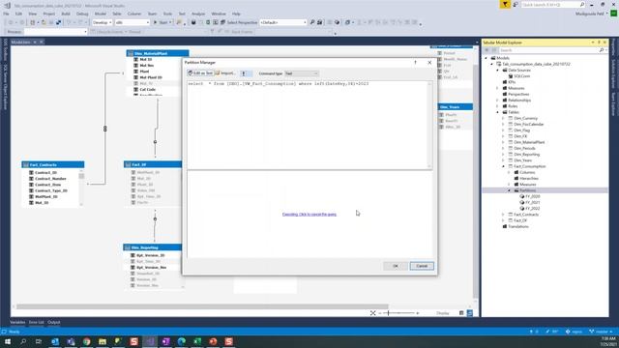Image resolution: width=619 pixels, height=348 pixels.
Task: Select the SQLConn data source
Action: [522, 76]
